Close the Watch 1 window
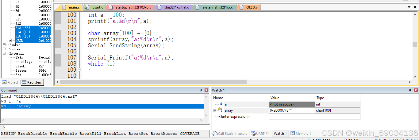Screen dimensions: 419x140 click(416, 90)
